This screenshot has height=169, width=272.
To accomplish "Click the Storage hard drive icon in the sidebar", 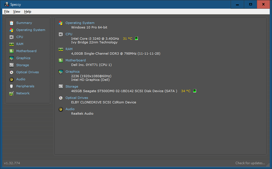I will (x=12, y=65).
